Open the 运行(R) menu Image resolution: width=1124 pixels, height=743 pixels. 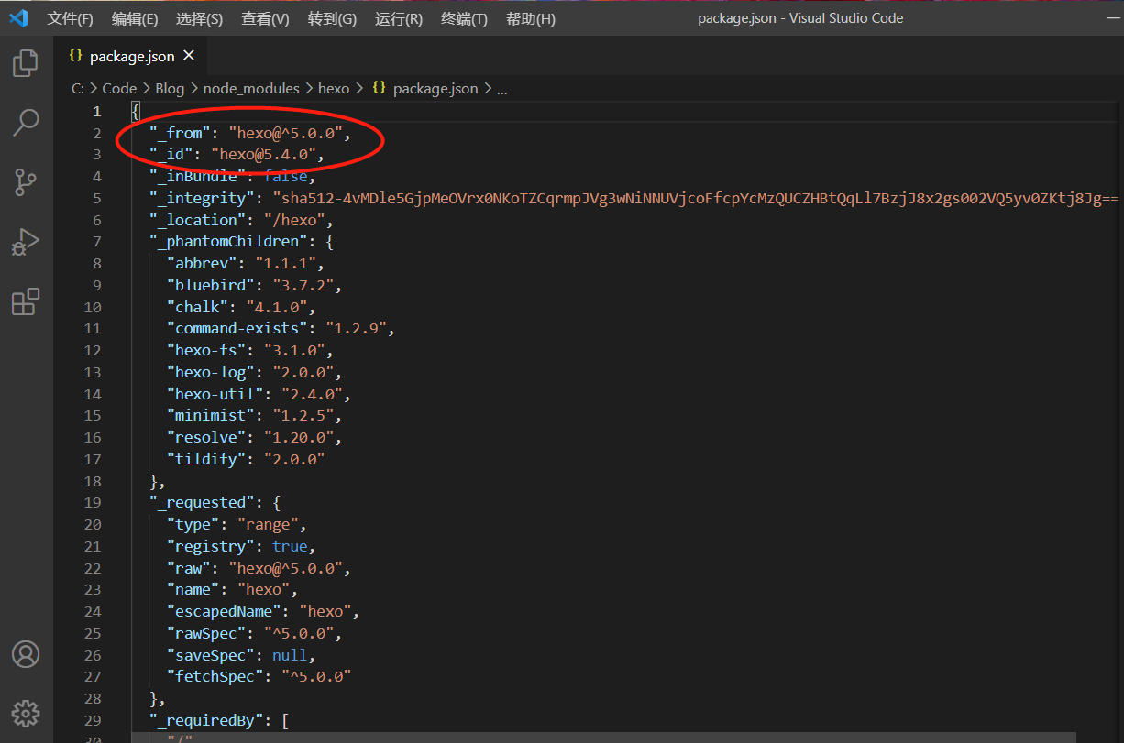399,18
